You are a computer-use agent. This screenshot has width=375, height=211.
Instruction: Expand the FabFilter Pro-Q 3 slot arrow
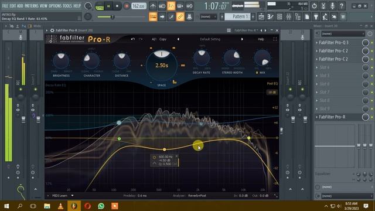coord(316,43)
